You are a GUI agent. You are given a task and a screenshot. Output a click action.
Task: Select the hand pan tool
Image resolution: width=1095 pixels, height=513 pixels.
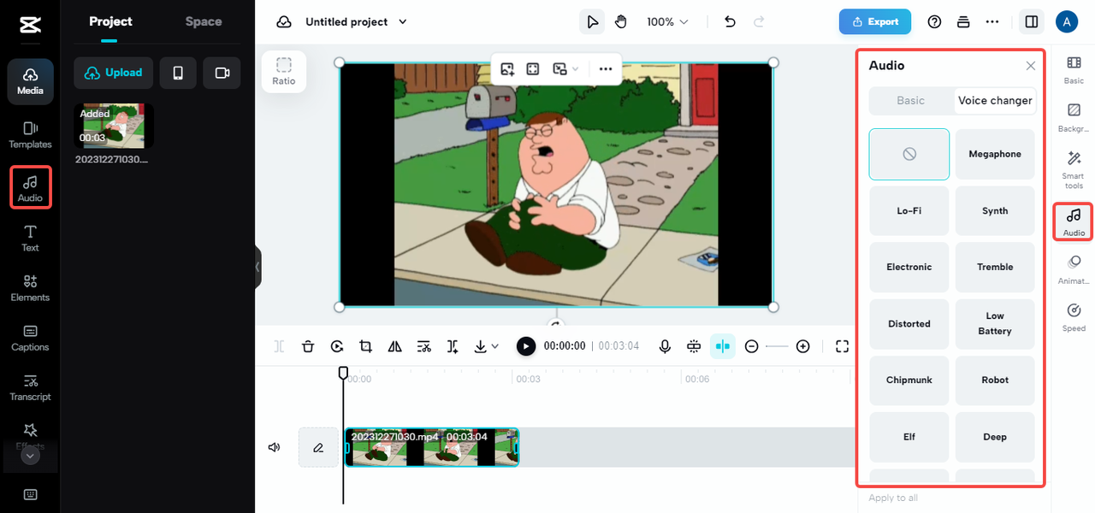coord(620,21)
